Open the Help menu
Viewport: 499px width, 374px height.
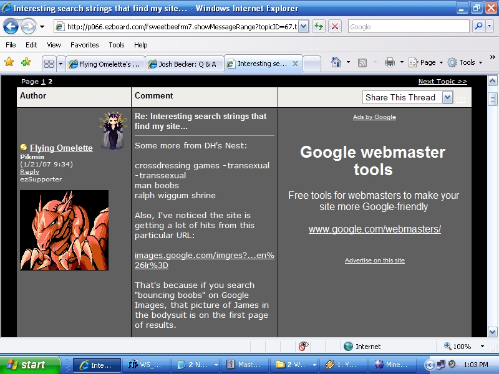(141, 45)
